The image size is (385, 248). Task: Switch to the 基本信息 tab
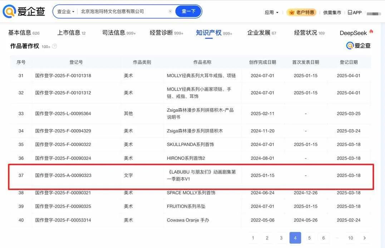click(x=24, y=33)
